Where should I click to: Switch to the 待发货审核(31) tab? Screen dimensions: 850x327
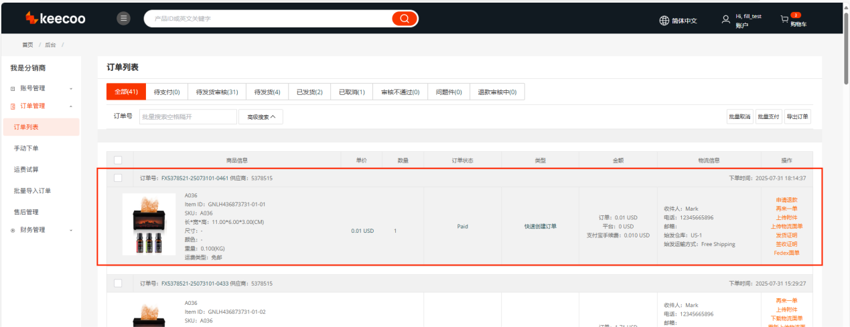(217, 92)
